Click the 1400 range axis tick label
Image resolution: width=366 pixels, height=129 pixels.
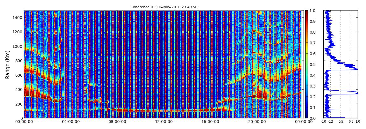pyautogui.click(x=18, y=17)
